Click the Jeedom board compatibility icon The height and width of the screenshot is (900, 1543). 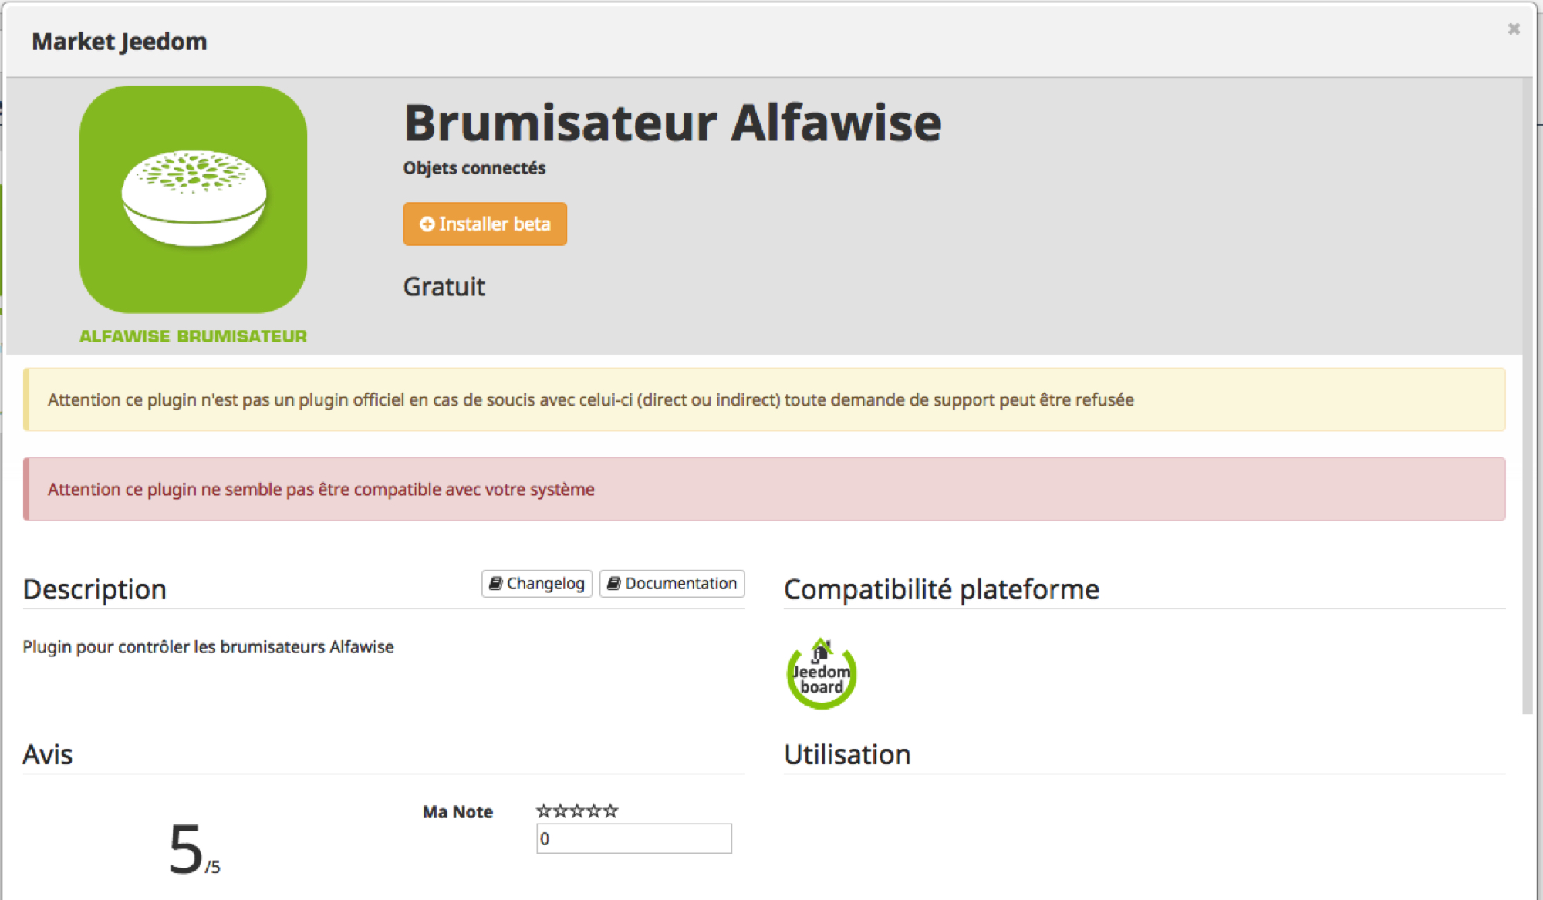tap(822, 673)
